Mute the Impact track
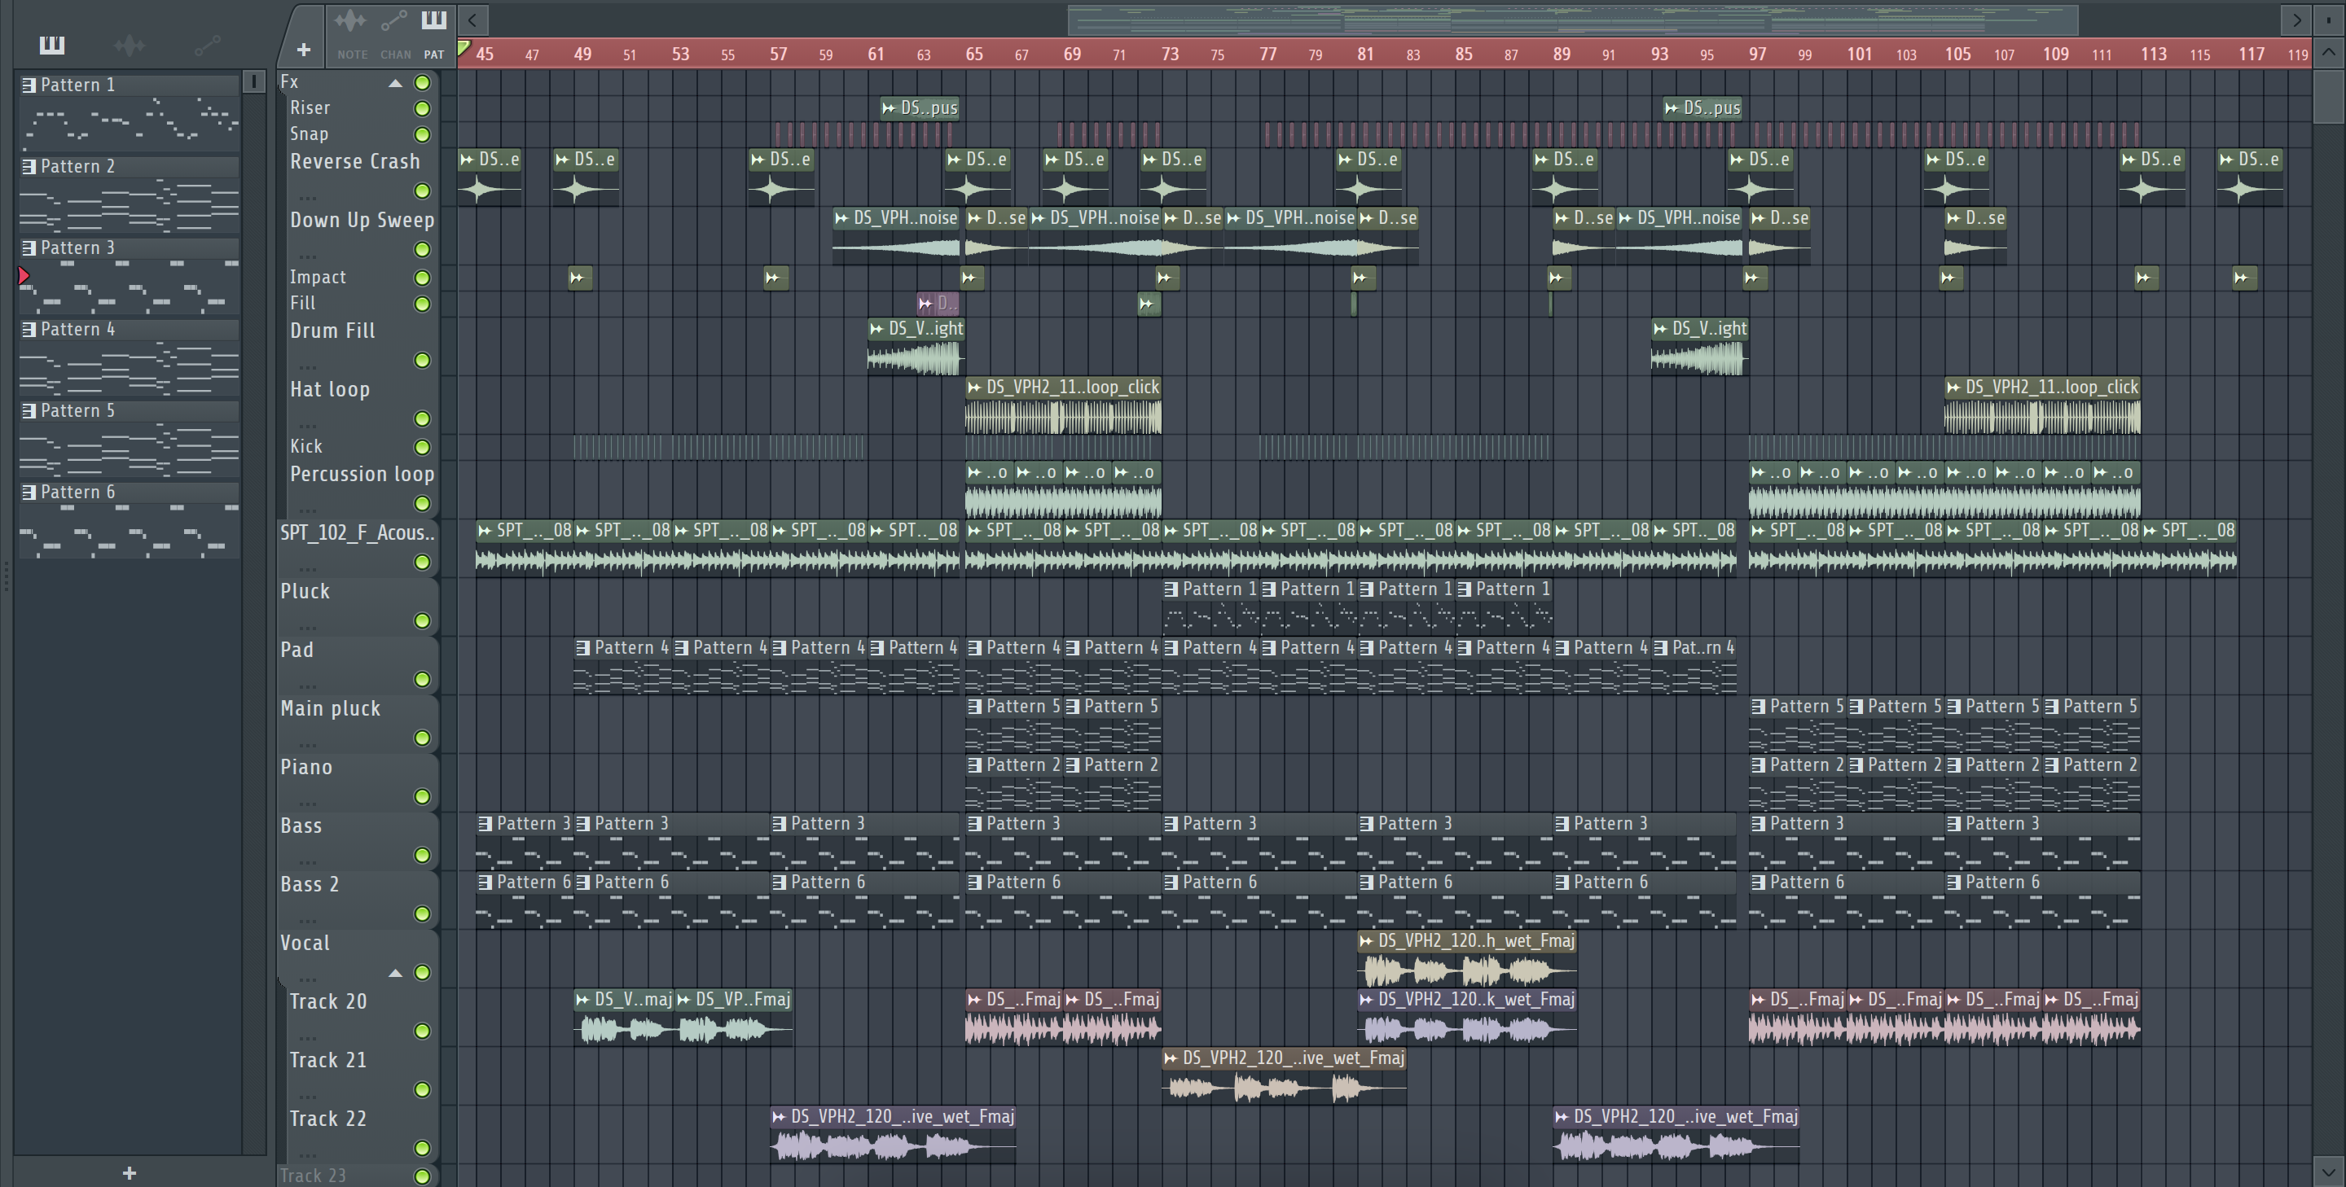Screen dimensions: 2346x1187 pos(422,278)
